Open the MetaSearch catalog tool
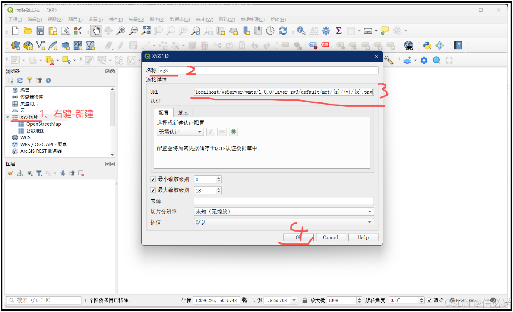The width and height of the screenshot is (513, 312). coord(409,46)
